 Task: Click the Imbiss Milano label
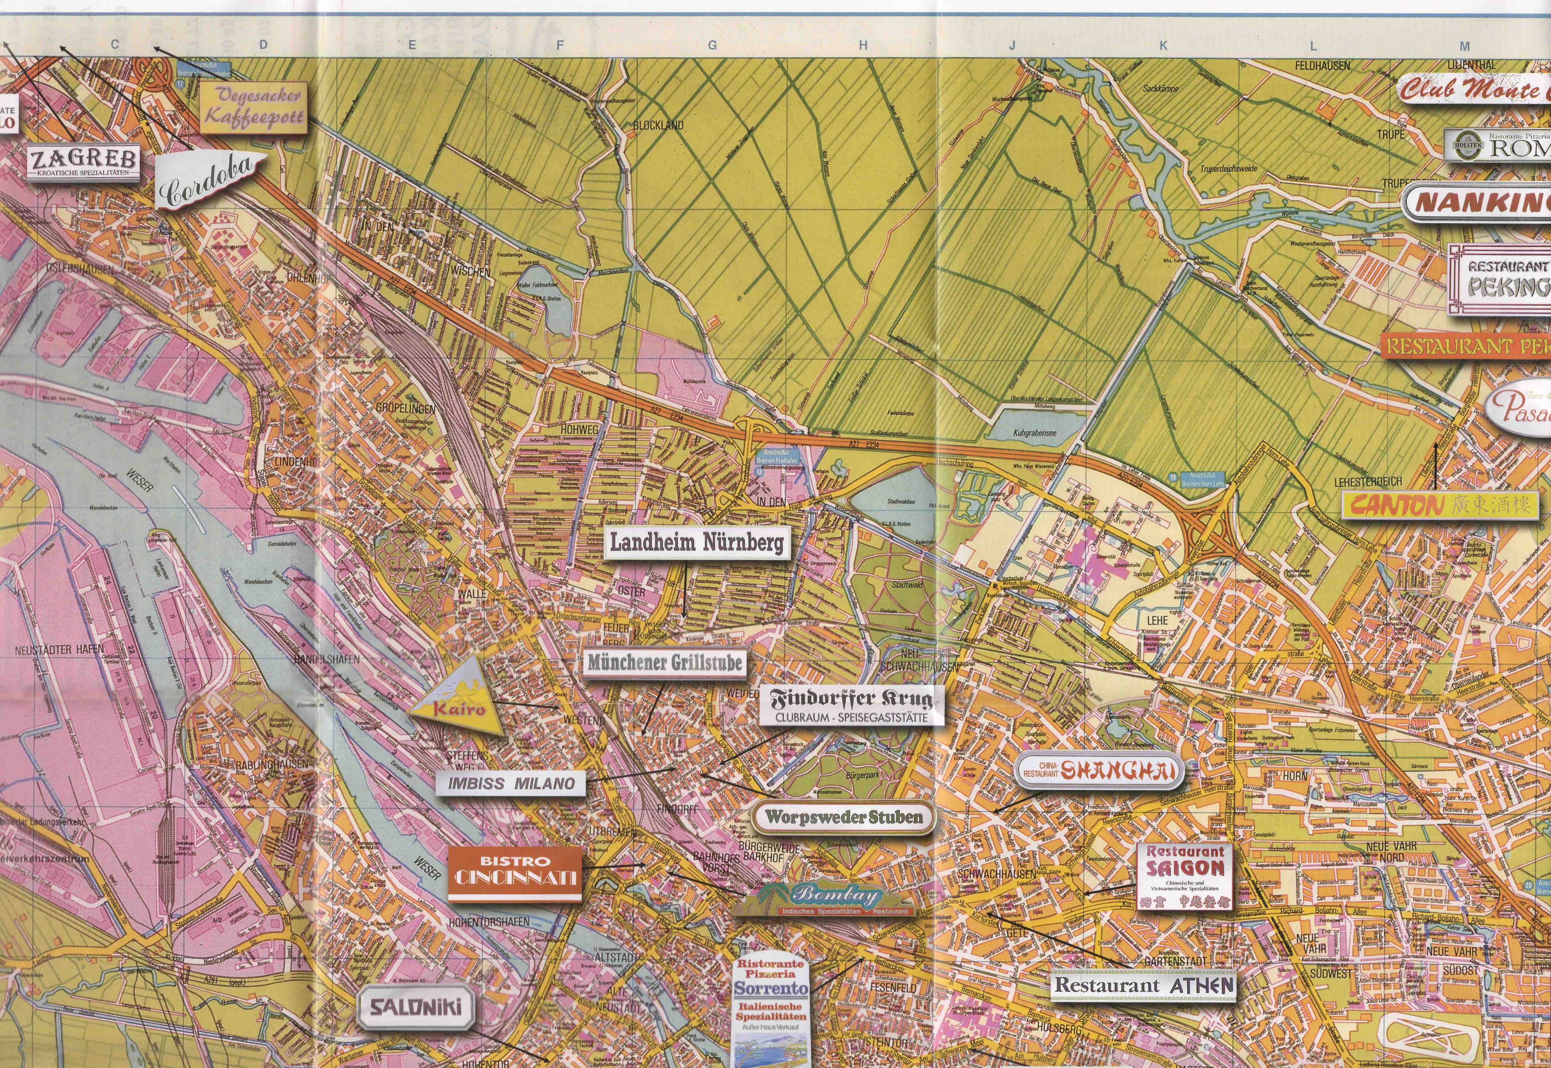(x=511, y=784)
